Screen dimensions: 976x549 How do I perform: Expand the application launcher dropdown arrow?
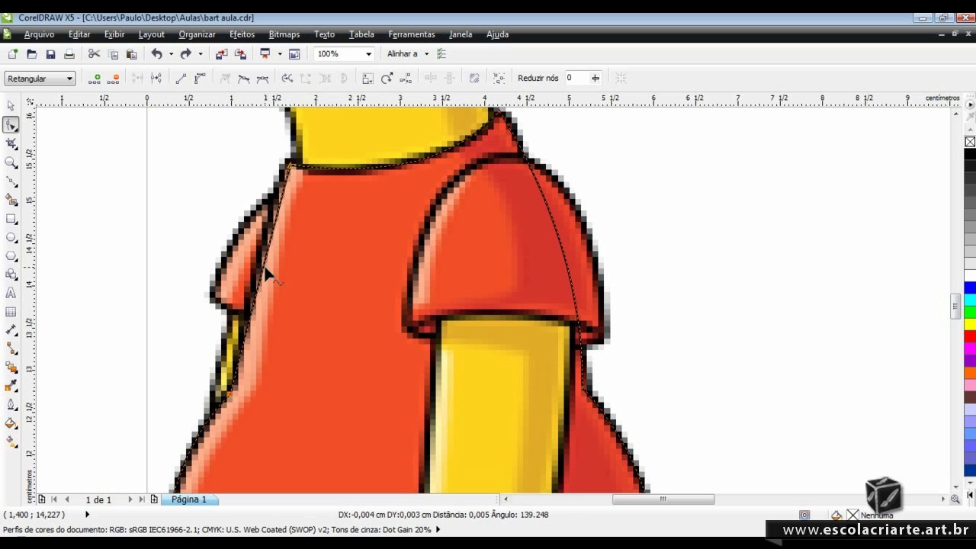pyautogui.click(x=280, y=54)
